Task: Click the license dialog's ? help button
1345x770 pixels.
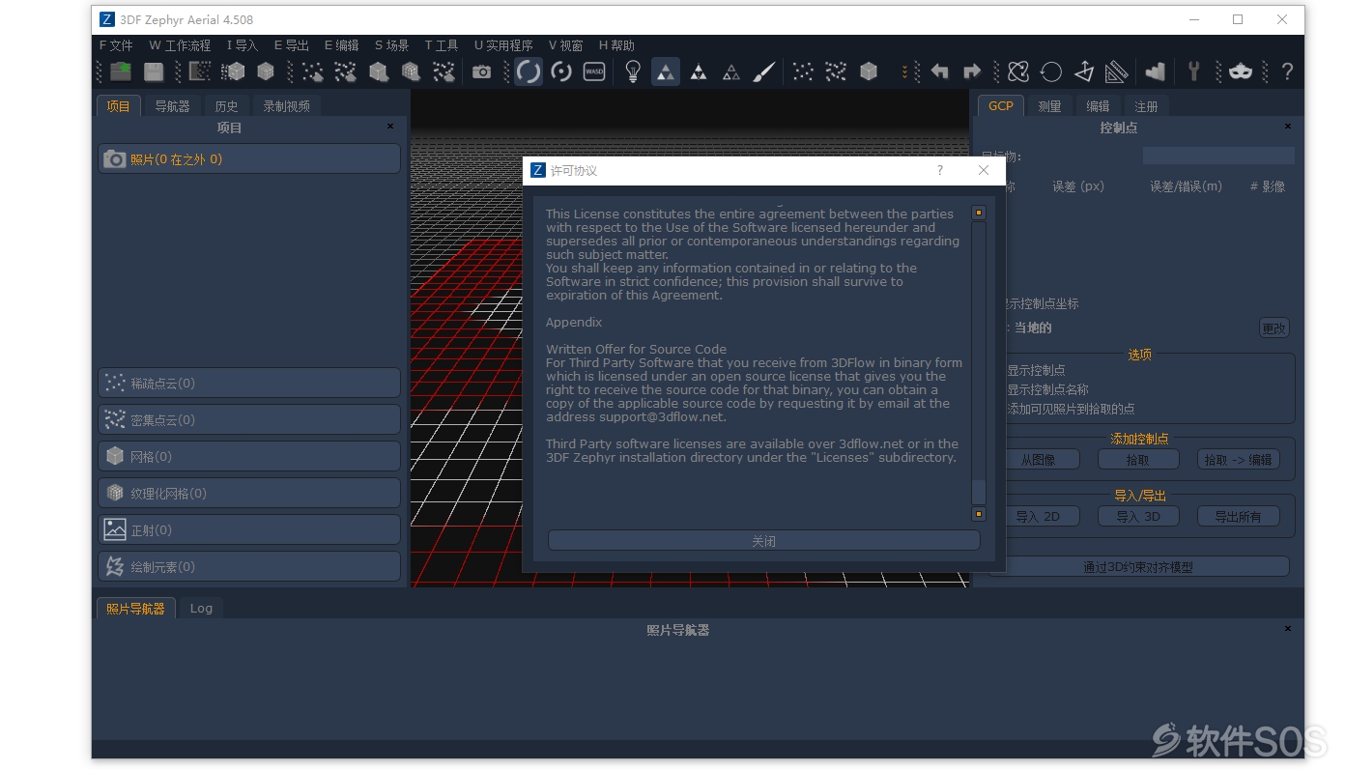Action: [940, 170]
